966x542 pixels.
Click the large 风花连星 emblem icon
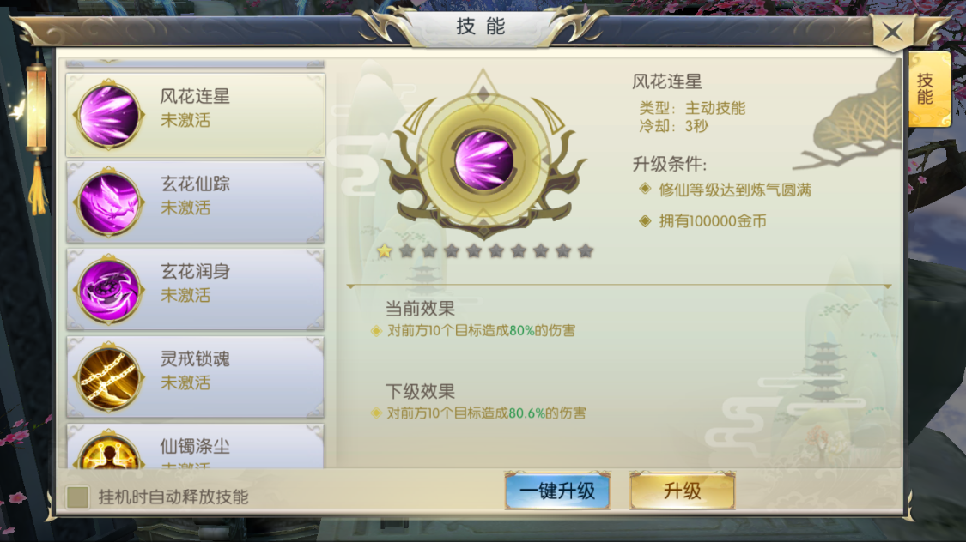483,158
